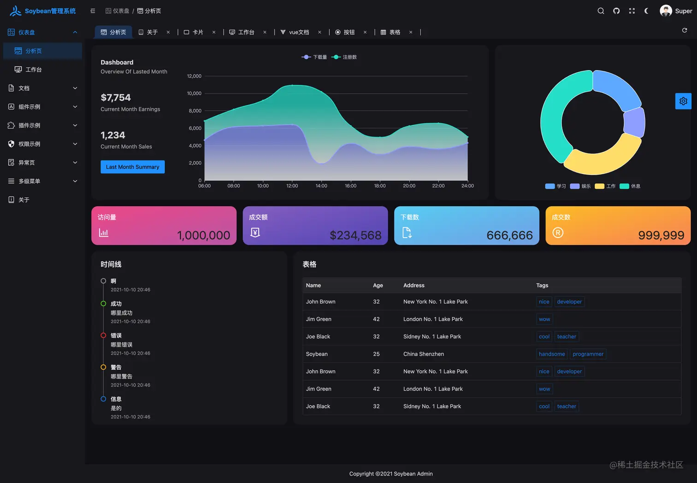Open the GitHub icon link
The height and width of the screenshot is (483, 697).
click(616, 11)
